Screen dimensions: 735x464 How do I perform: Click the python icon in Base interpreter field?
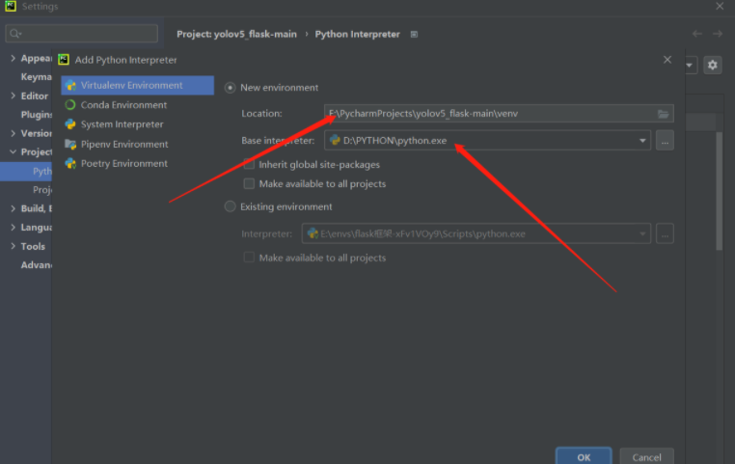335,140
